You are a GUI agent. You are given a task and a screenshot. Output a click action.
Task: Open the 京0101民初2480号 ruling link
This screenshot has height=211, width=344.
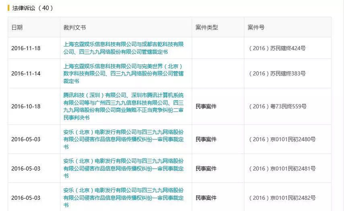click(123, 139)
